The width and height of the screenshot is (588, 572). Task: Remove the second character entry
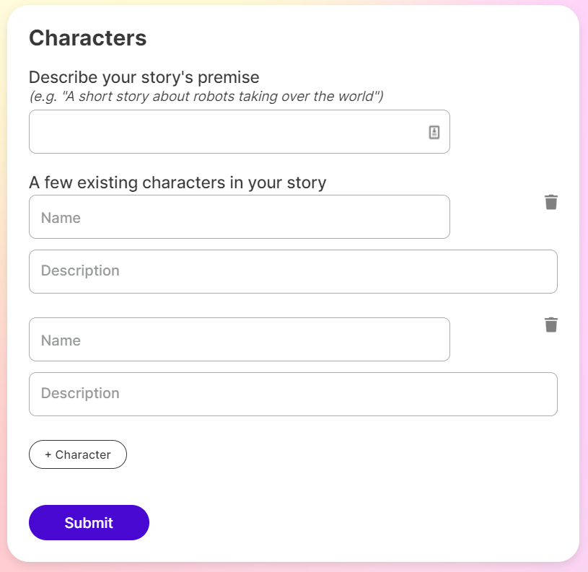tap(551, 325)
